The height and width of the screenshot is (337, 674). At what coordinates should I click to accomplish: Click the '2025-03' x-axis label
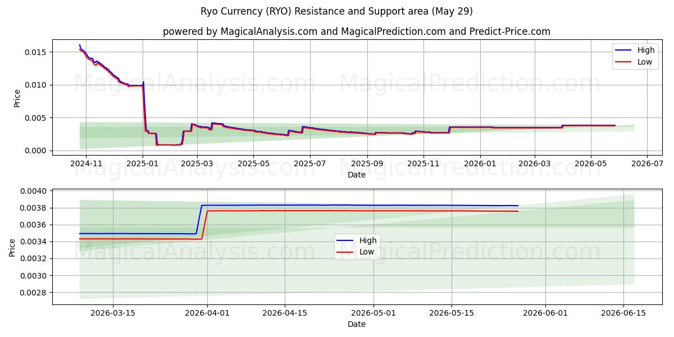coord(198,163)
